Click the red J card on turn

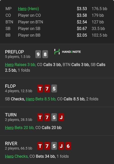pyautogui.click(x=61, y=117)
